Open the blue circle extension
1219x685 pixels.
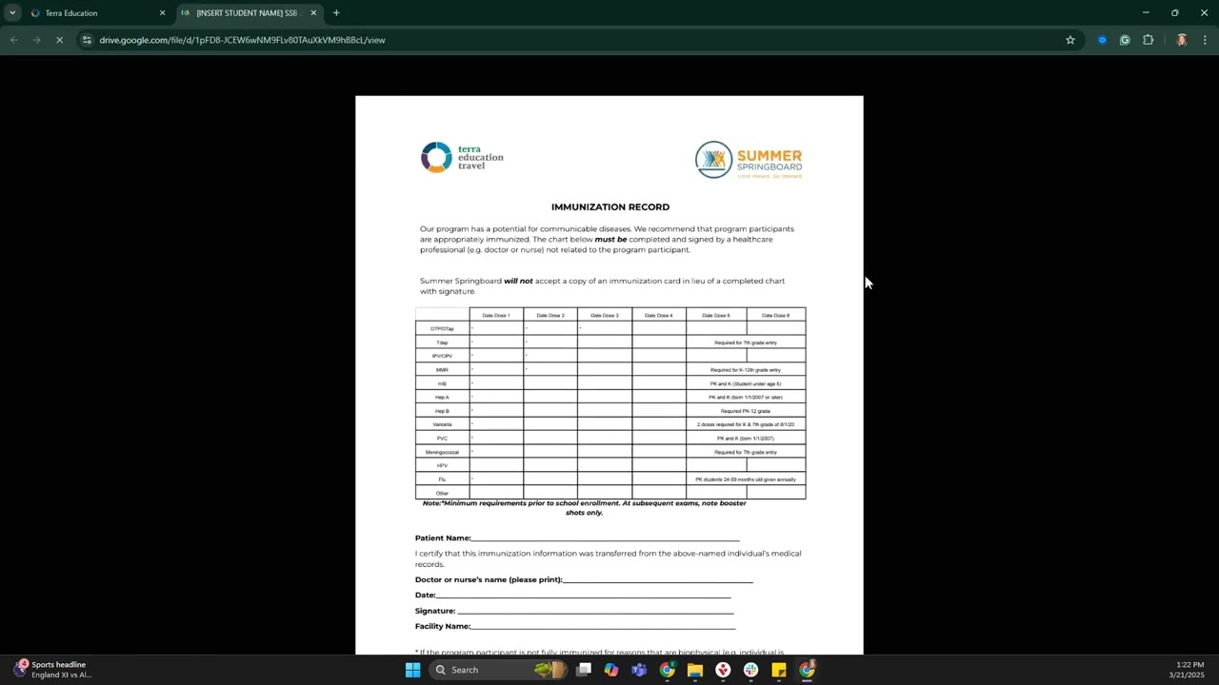[x=1102, y=40]
